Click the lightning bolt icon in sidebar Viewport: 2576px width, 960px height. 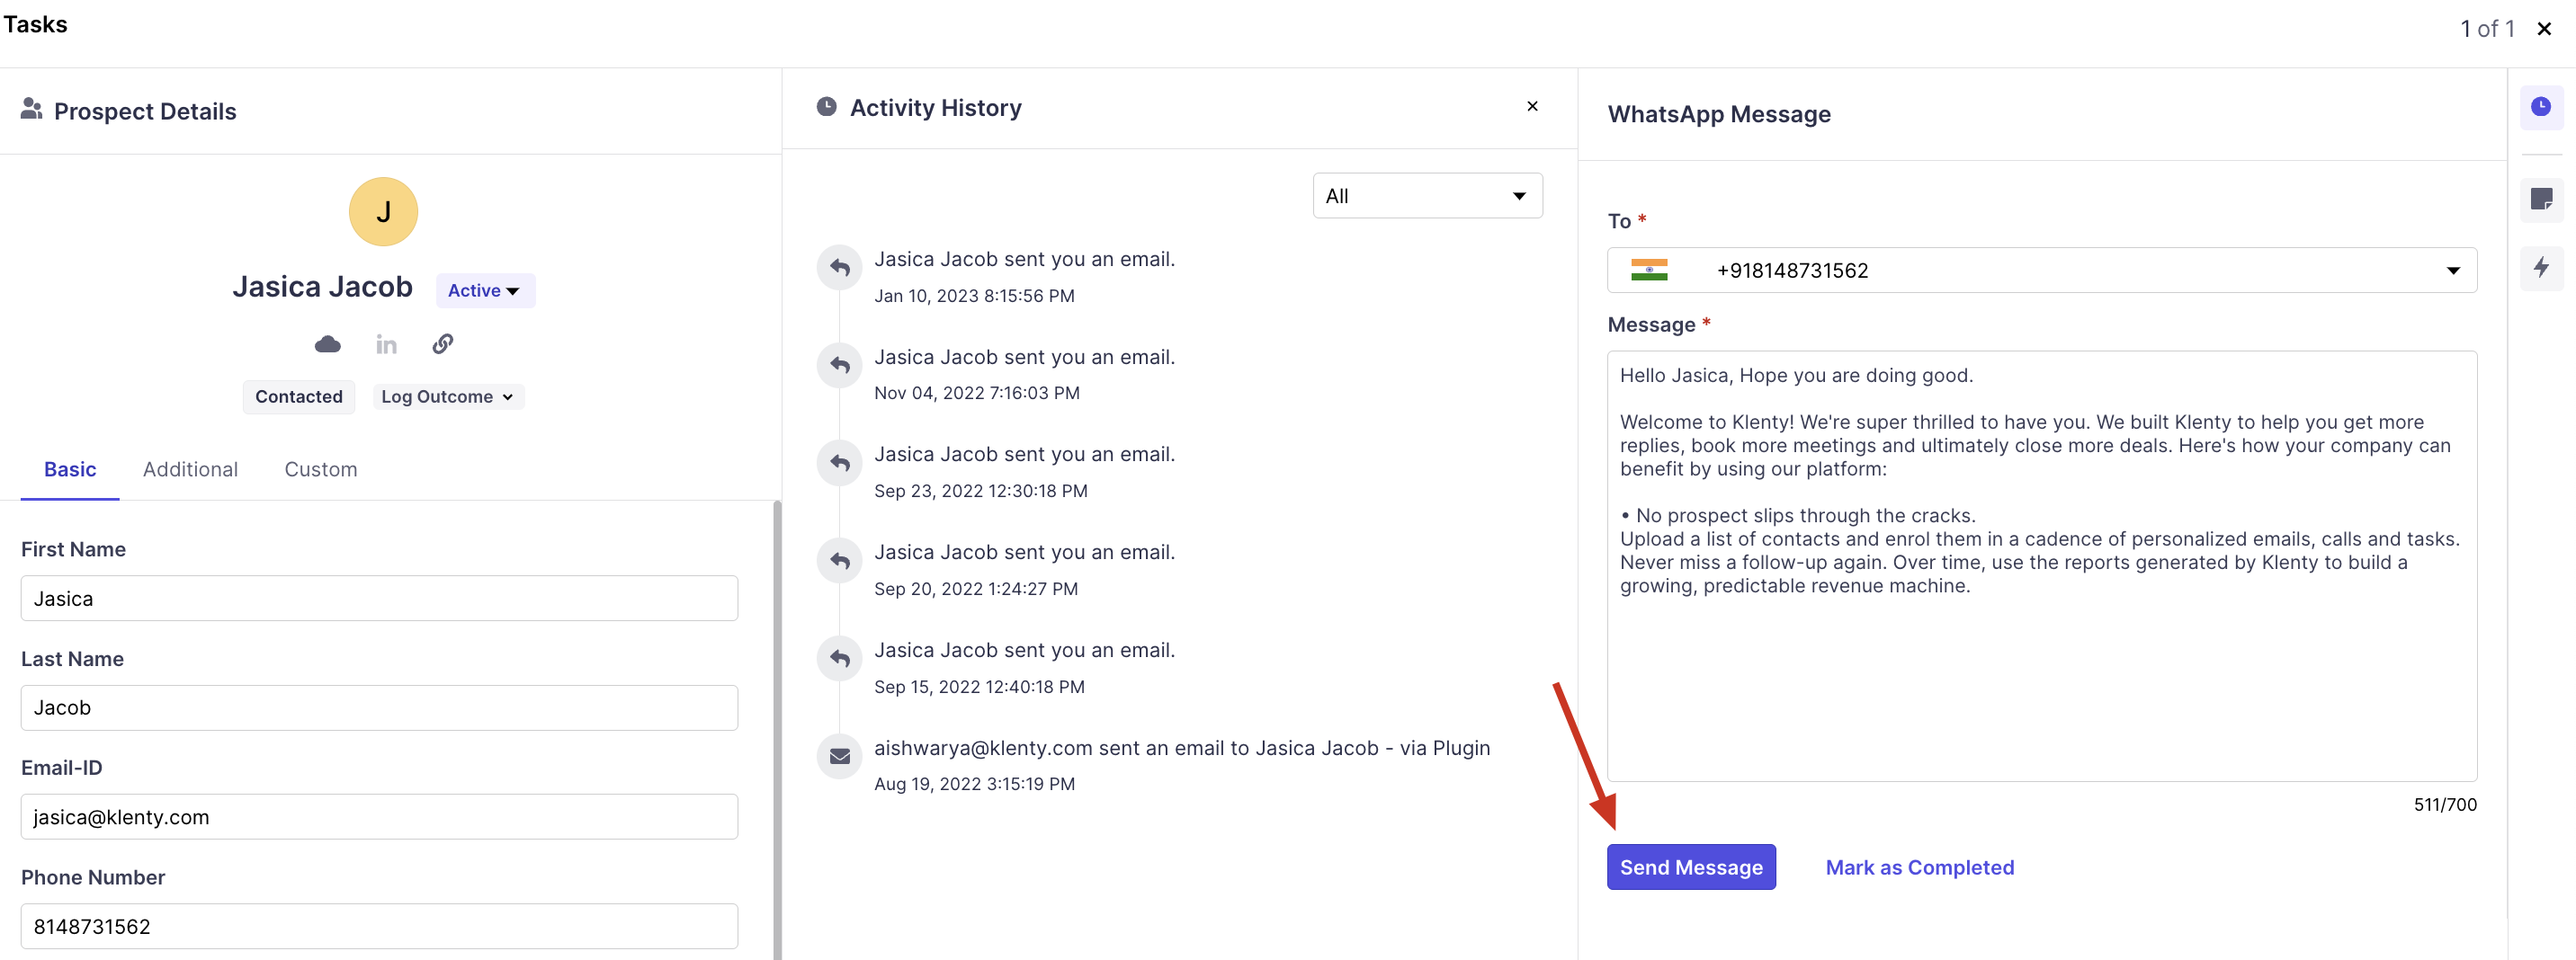[x=2540, y=267]
